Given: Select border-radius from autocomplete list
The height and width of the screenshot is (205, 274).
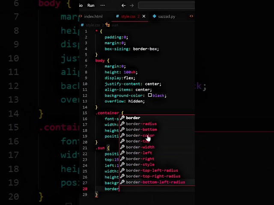Looking at the screenshot, I should (x=157, y=124).
